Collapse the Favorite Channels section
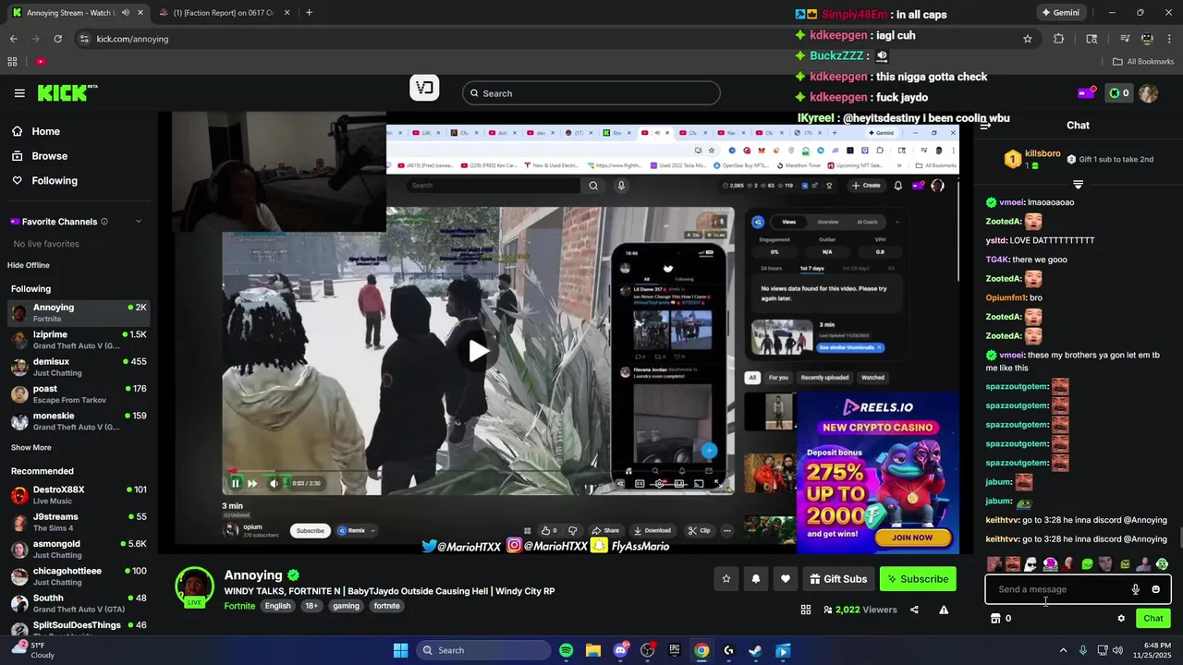The height and width of the screenshot is (665, 1183). [x=139, y=222]
